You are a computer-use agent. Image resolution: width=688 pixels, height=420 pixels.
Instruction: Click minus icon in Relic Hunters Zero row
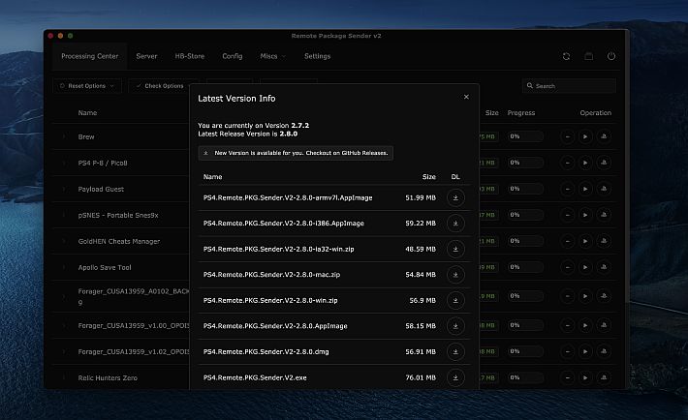coord(568,377)
